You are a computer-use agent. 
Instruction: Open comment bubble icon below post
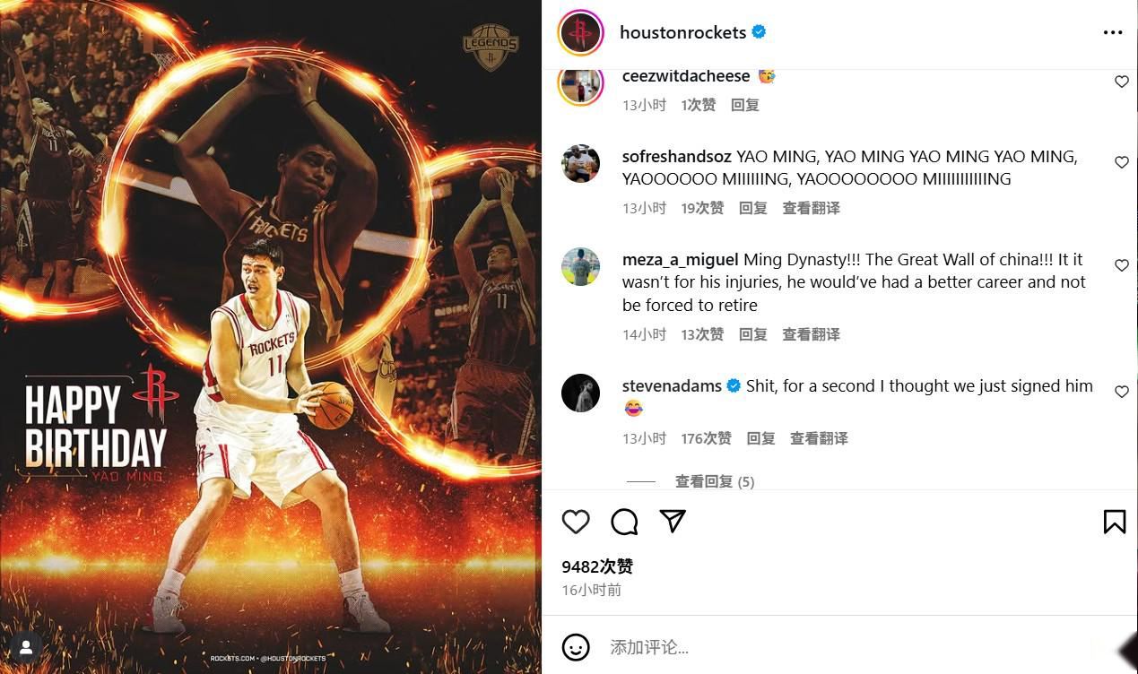tap(624, 522)
